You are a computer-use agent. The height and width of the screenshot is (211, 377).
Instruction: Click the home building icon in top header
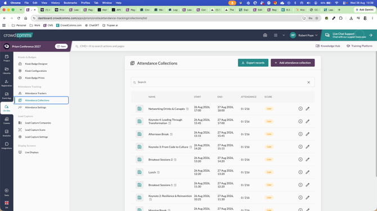pyautogui.click(x=265, y=35)
